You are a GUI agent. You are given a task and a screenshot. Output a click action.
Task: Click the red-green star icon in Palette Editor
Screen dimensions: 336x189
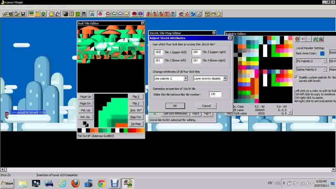(x=322, y=39)
